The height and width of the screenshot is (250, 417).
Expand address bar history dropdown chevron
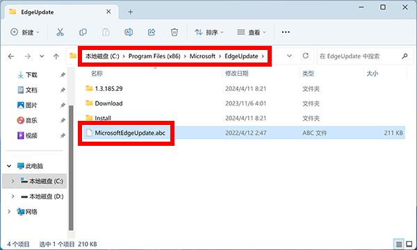(x=289, y=56)
